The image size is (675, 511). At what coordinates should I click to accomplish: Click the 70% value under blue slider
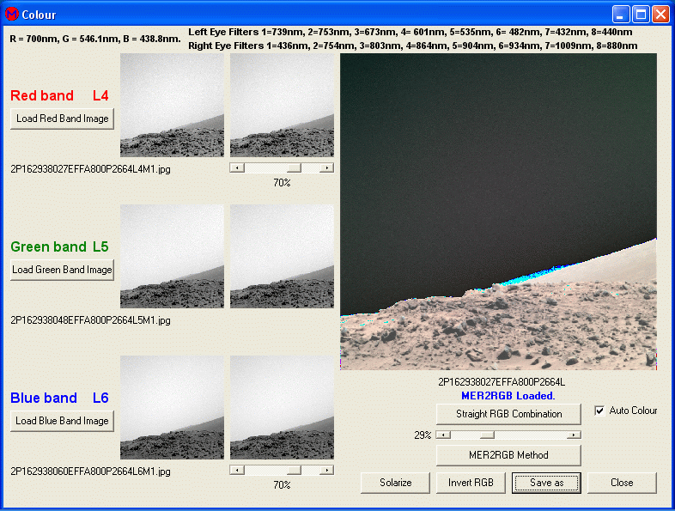coord(282,485)
